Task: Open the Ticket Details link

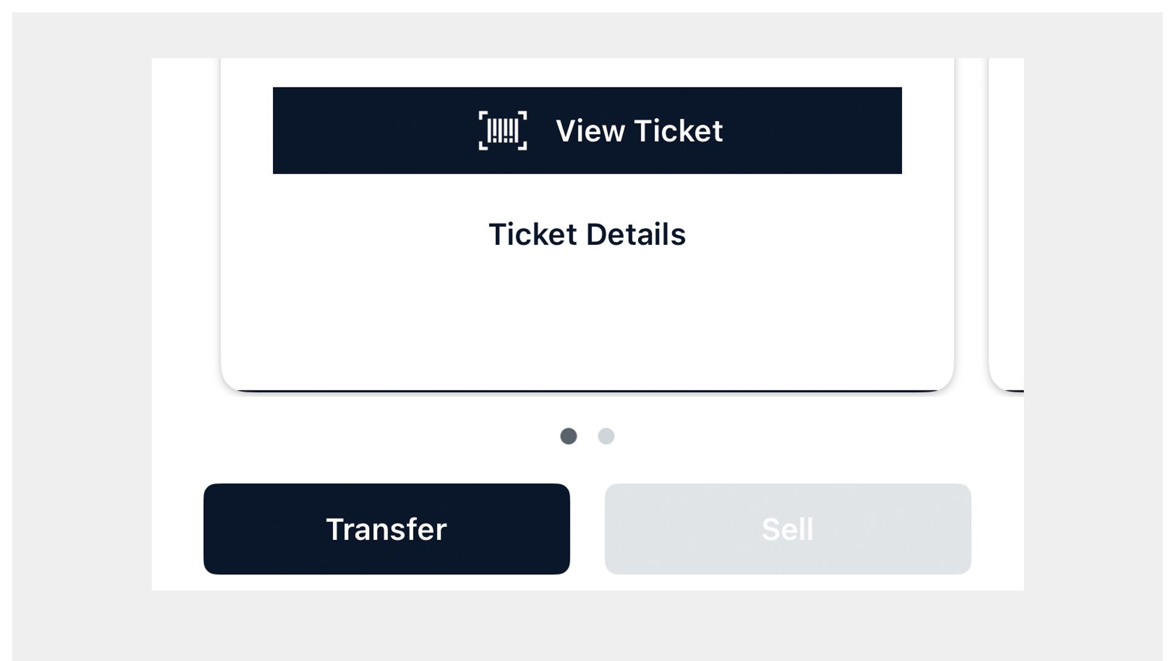Action: [587, 234]
